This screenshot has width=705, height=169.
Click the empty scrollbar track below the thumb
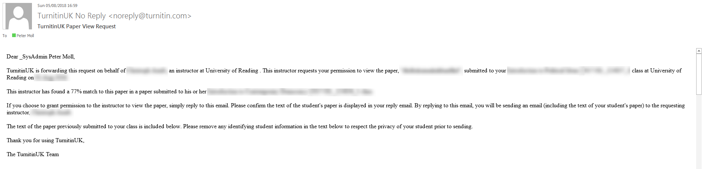699,132
